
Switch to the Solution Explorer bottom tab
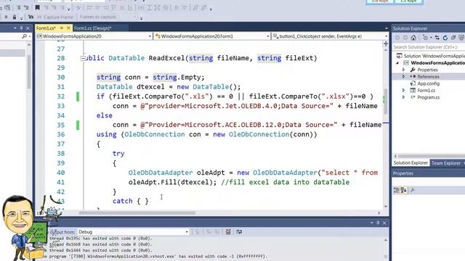coord(411,162)
